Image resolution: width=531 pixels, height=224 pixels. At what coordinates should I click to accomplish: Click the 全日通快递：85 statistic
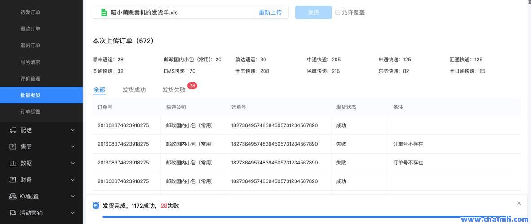[x=468, y=71]
